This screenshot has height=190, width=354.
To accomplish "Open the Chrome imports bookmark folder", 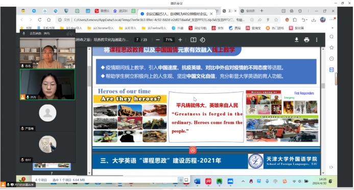I will pyautogui.click(x=100, y=28).
